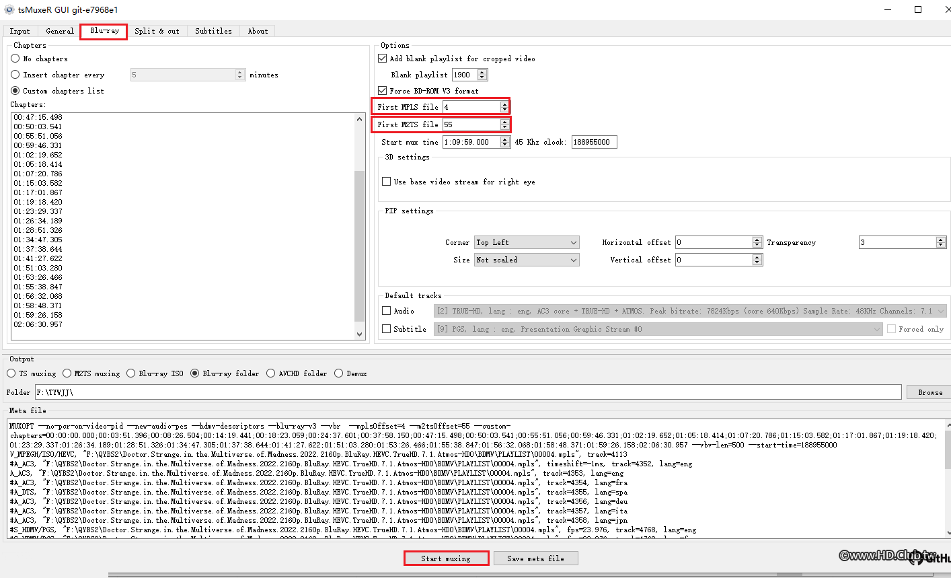Switch to the Input tab
951x578 pixels.
click(x=20, y=31)
